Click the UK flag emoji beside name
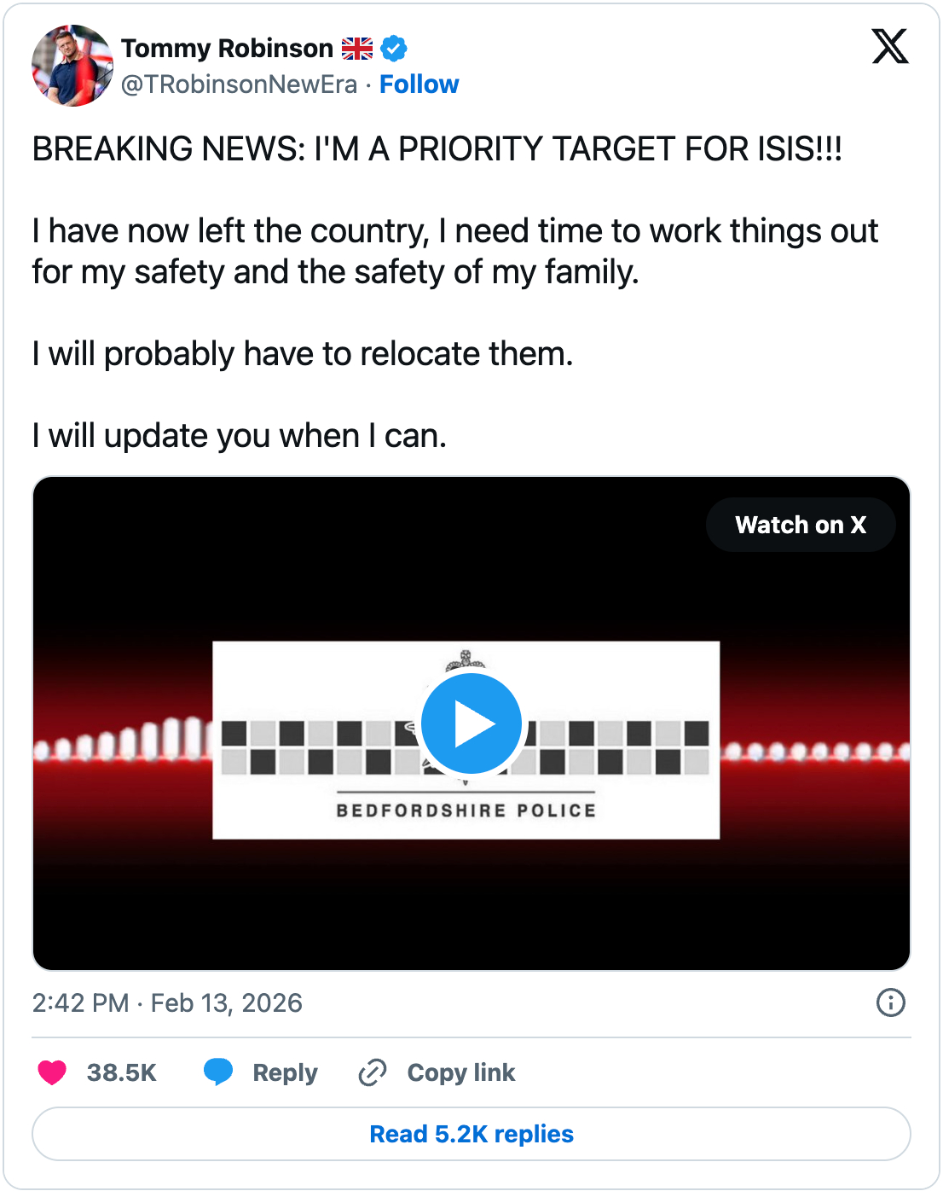Screen dimensions: 943x1191 click(x=357, y=49)
